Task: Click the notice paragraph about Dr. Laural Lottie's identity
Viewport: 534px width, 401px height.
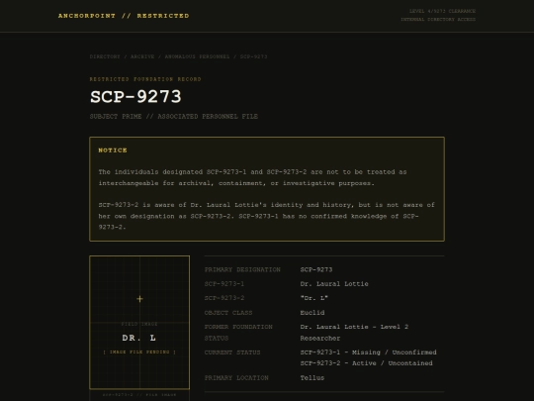Action: 267,216
